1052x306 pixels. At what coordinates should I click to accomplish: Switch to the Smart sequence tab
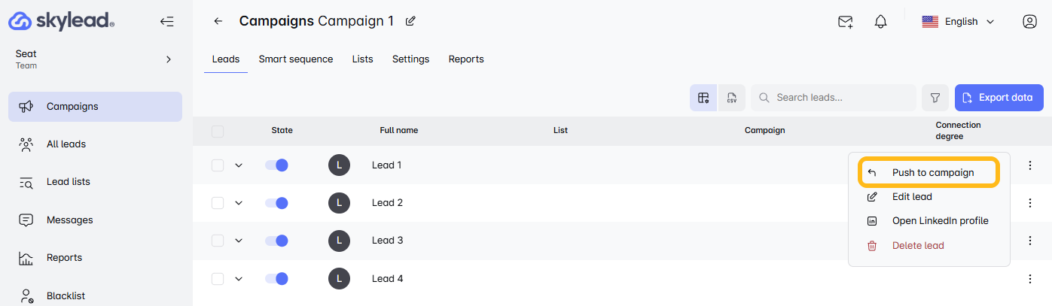pyautogui.click(x=295, y=59)
